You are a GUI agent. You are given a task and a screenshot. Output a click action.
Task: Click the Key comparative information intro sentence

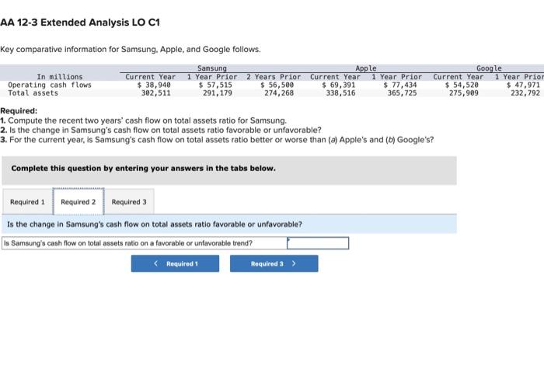[x=130, y=49]
